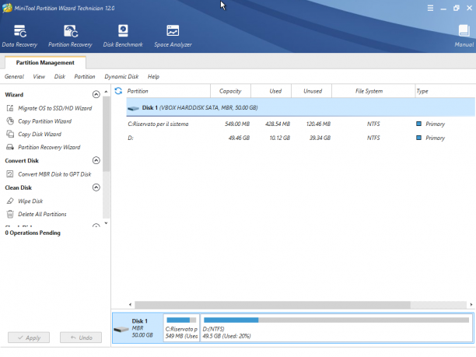This screenshot has height=357, width=476.
Task: Collapse the Convert Disk section
Action: click(96, 160)
